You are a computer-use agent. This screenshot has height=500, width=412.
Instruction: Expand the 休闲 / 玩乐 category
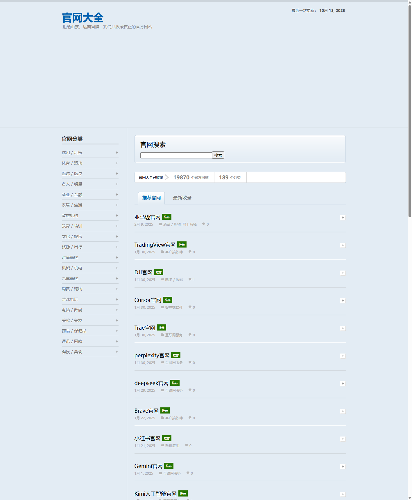[x=117, y=153]
